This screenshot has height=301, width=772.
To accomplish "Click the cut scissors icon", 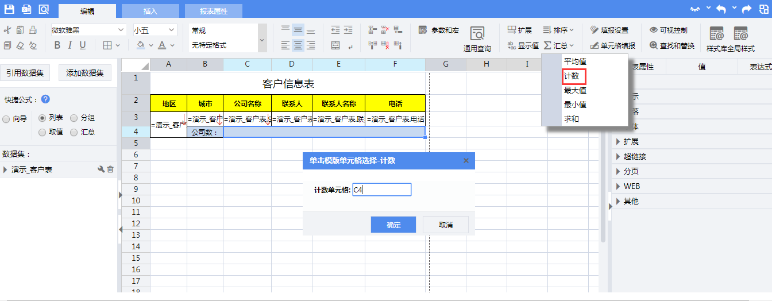I will click(x=7, y=30).
